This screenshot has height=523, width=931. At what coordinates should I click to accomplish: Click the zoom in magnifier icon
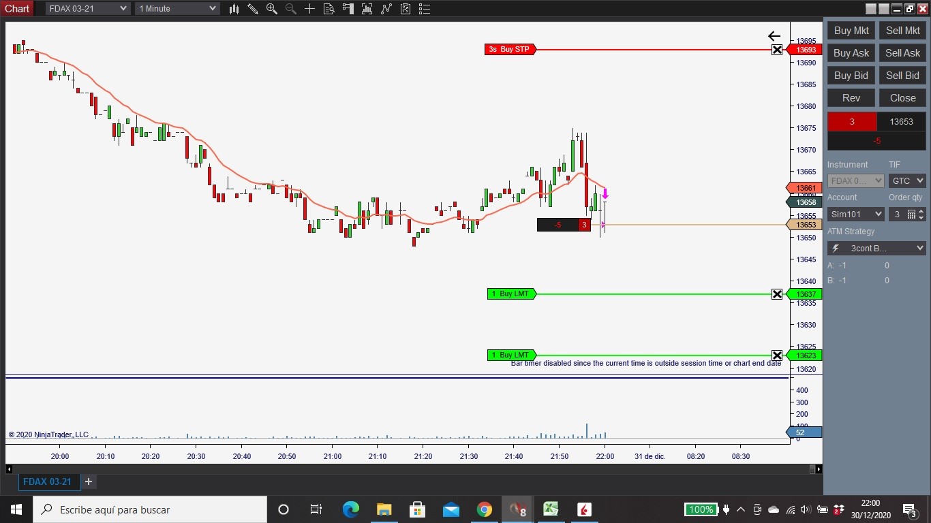pyautogui.click(x=271, y=9)
